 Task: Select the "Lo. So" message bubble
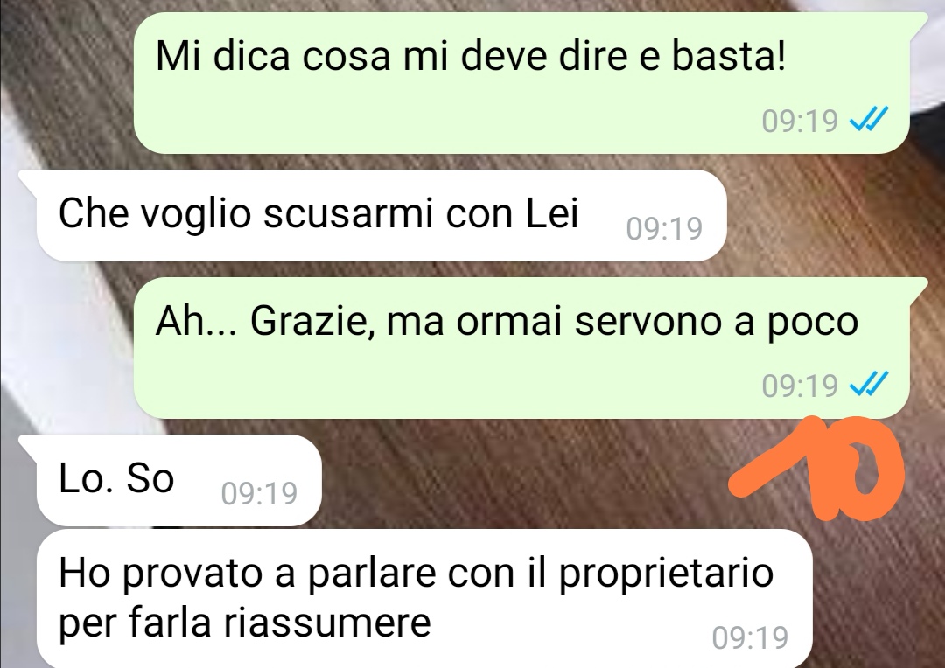(x=179, y=480)
